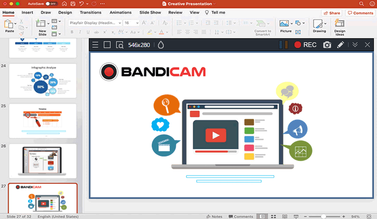
Task: Open undo history dropdown arrow
Action: [x=87, y=4]
